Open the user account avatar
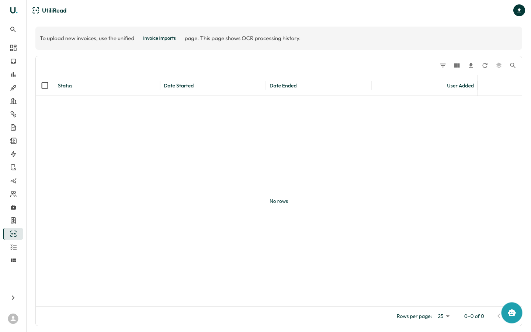The height and width of the screenshot is (332, 531). coord(13,319)
